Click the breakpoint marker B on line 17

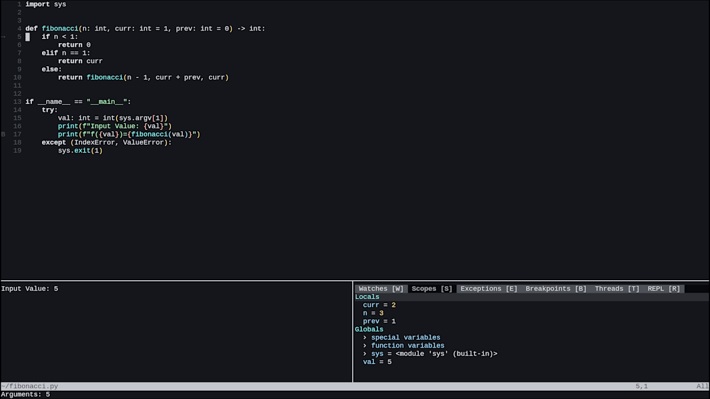[4, 135]
